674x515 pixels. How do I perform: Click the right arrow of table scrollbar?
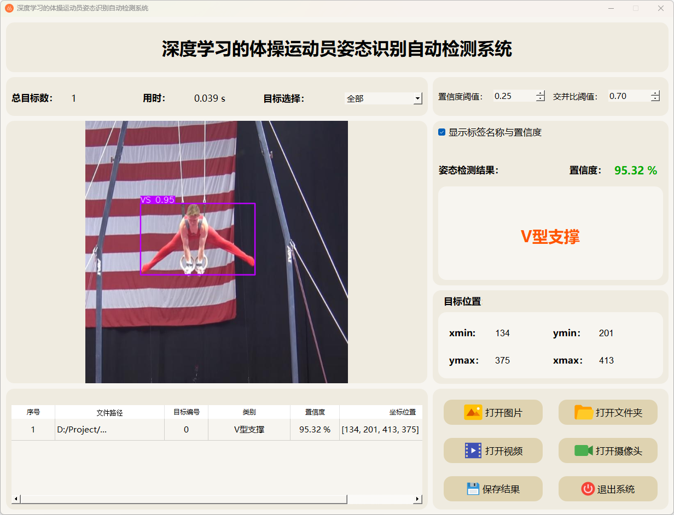tap(417, 499)
